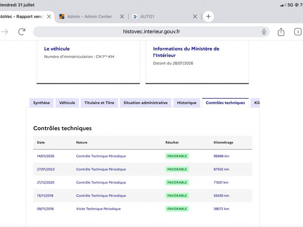Click the date 27/01/2023
Image resolution: width=303 pixels, height=227 pixels.
[x=46, y=169]
